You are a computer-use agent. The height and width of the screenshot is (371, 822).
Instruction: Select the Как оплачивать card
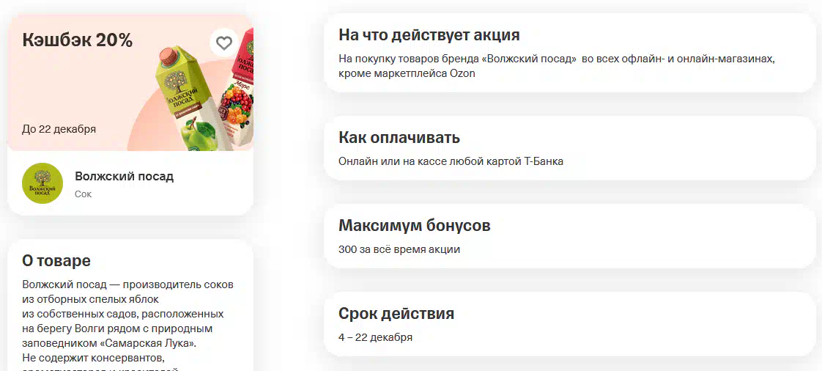(x=570, y=149)
